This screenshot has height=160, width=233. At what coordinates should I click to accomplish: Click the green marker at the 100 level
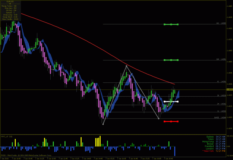(171, 60)
